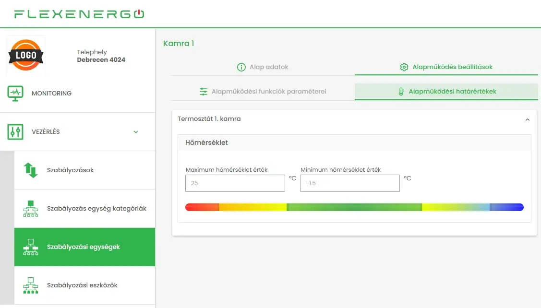Click the Flexenergo logo in header
This screenshot has height=308, width=541.
click(79, 14)
